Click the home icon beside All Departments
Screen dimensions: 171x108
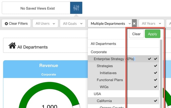(x=12, y=45)
